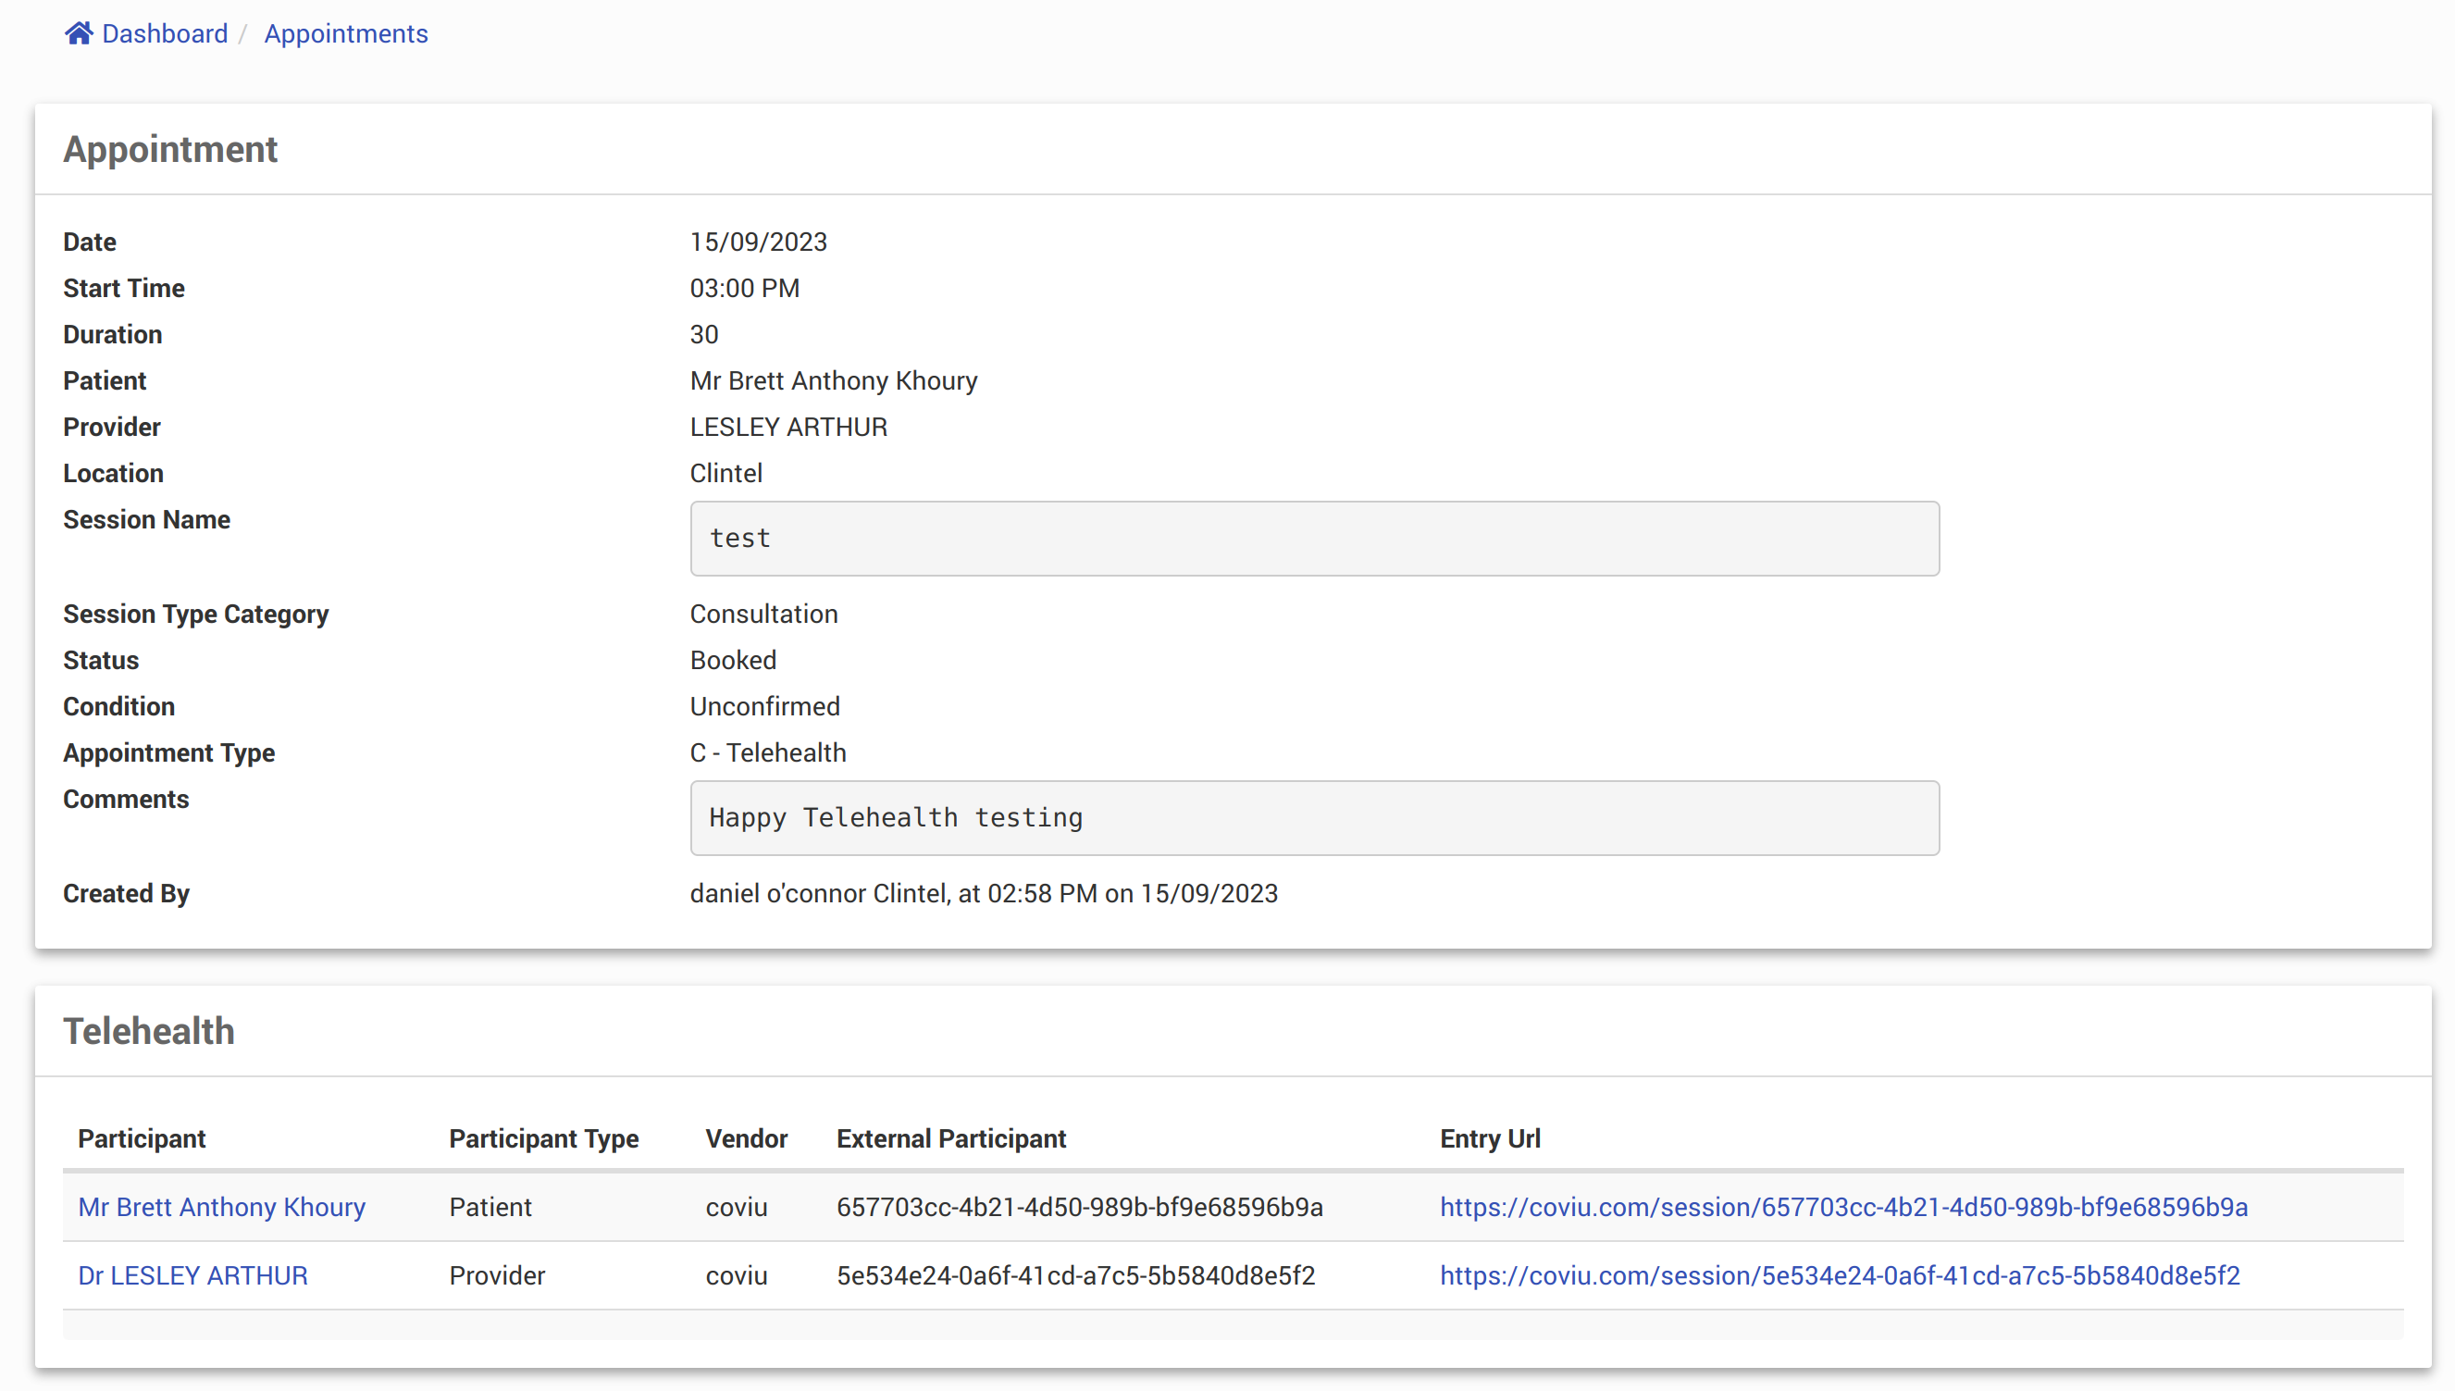Click the Participant Type column header
2455x1391 pixels.
(543, 1137)
